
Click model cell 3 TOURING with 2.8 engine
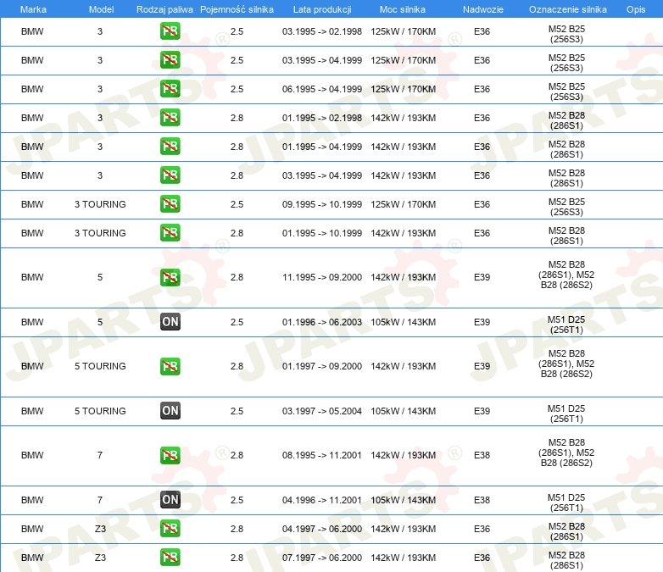click(x=100, y=232)
